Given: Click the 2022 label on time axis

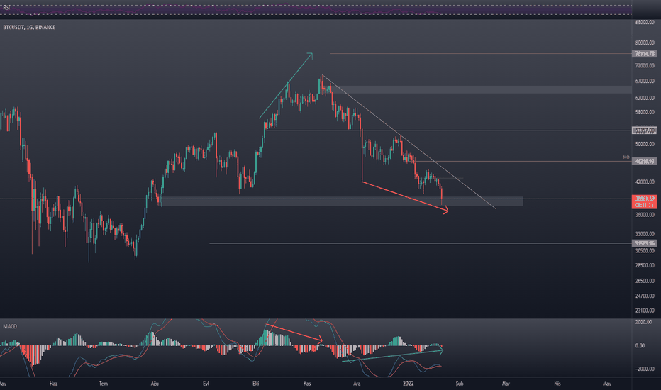Looking at the screenshot, I should click(409, 383).
